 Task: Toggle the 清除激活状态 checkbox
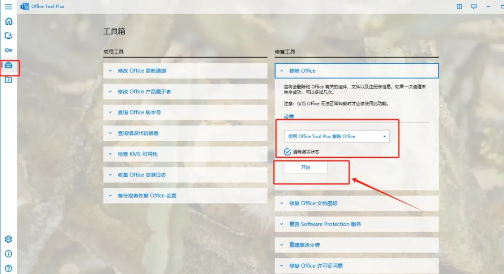pos(287,152)
